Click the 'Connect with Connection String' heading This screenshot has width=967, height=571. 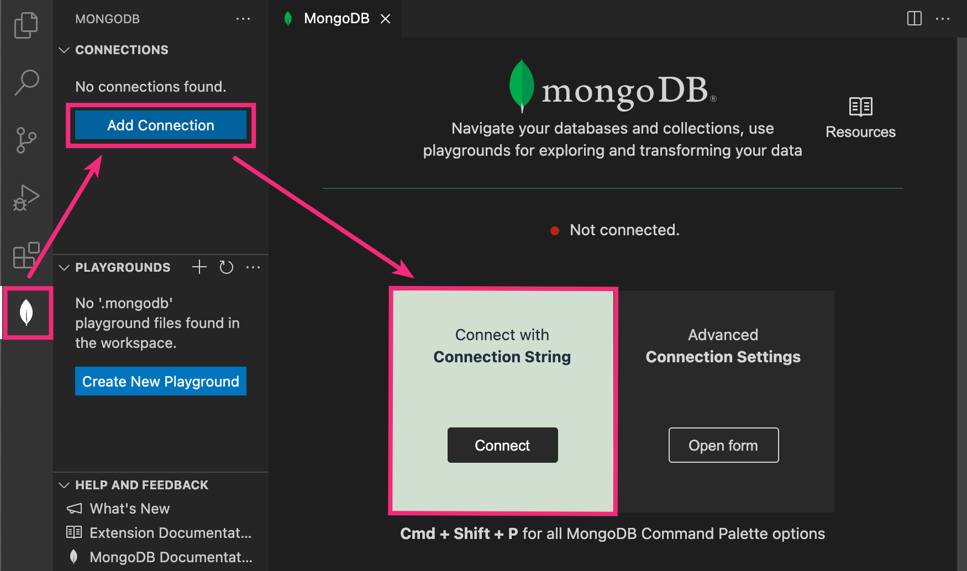click(x=502, y=346)
